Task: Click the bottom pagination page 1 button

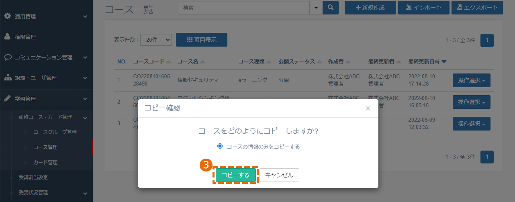Action: tap(487, 157)
